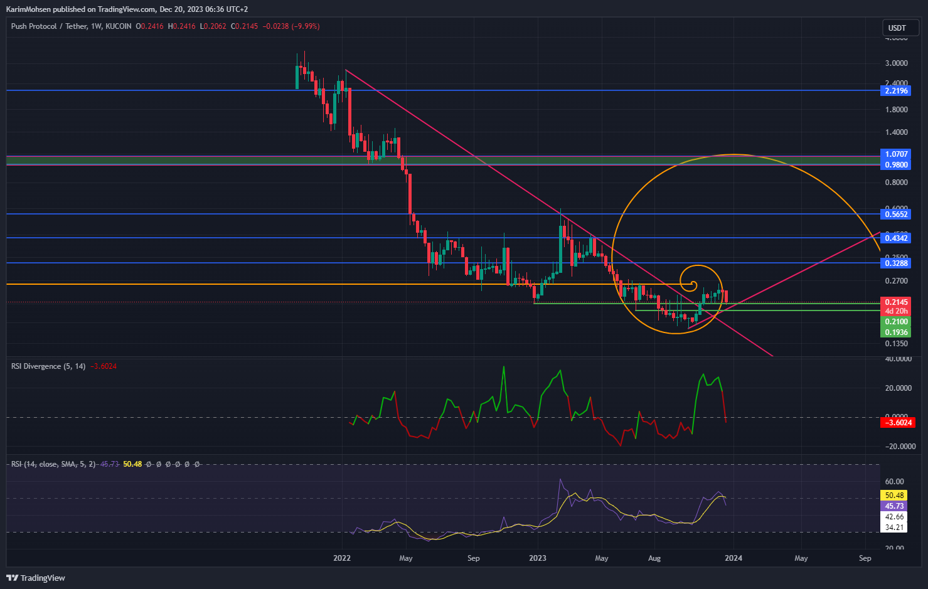This screenshot has width=928, height=589.
Task: Click the 0.9800 blue price label
Action: click(x=896, y=165)
